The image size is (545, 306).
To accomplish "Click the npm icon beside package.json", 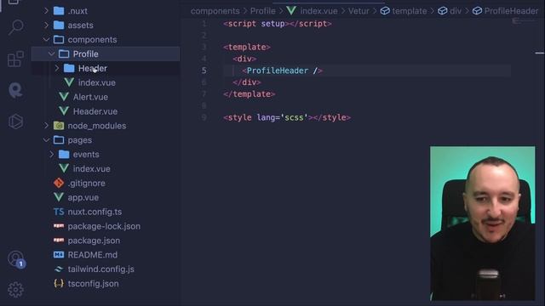I will (x=59, y=241).
